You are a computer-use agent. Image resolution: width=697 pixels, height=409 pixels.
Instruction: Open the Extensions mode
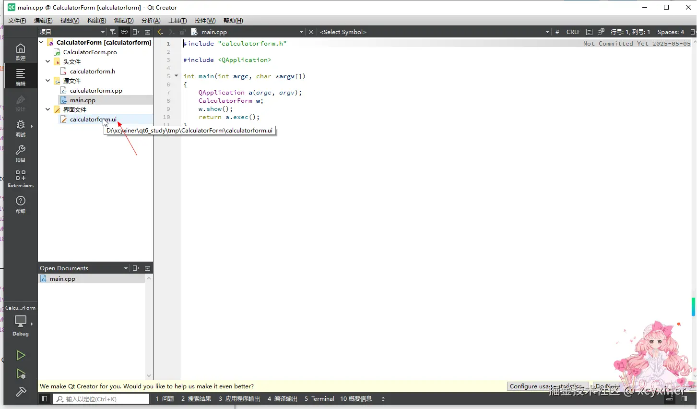point(21,179)
